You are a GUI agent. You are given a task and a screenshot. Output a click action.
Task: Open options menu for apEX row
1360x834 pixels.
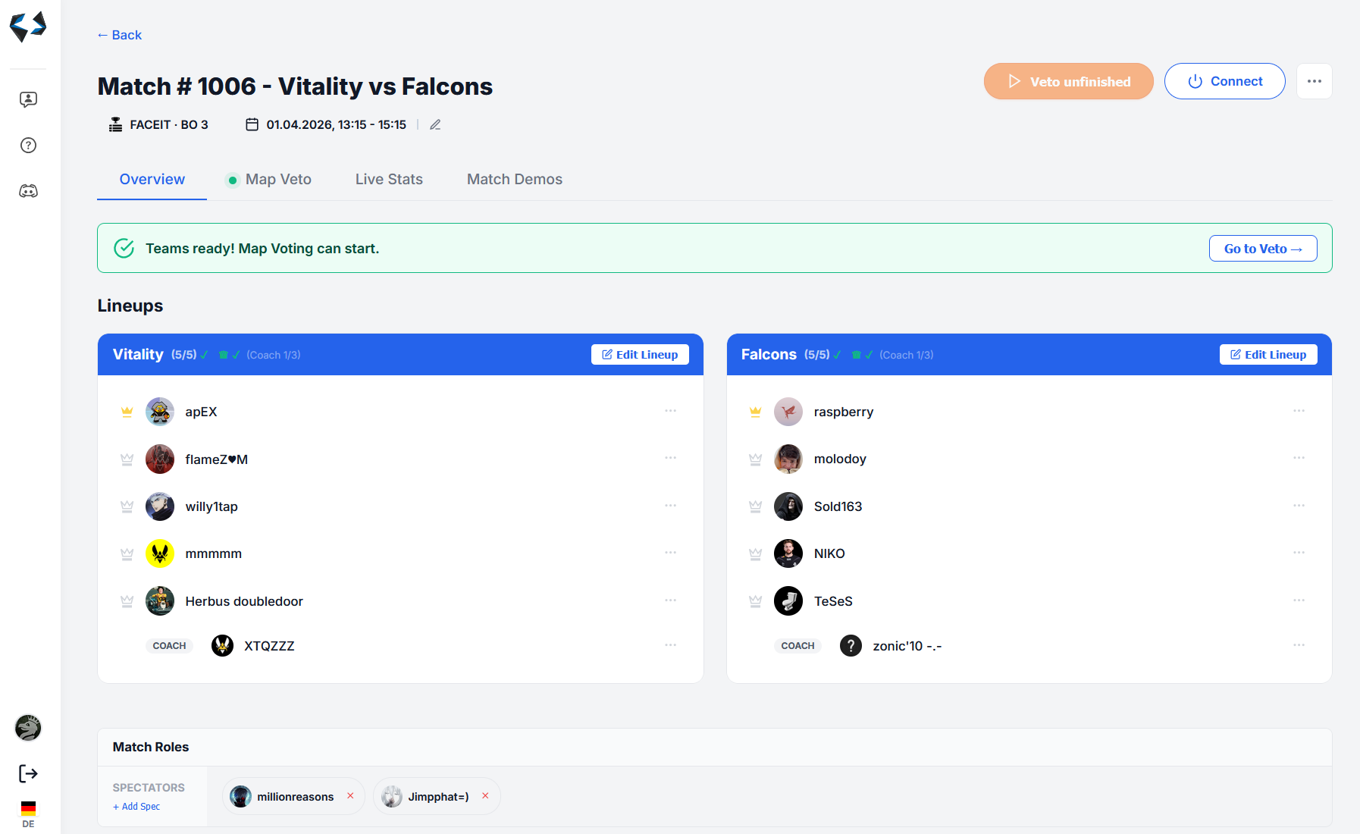670,411
